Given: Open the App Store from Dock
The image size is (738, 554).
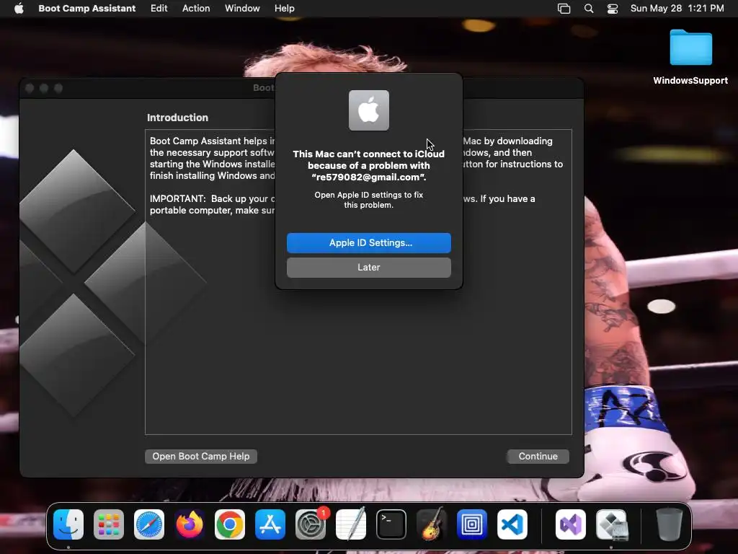Looking at the screenshot, I should pos(270,524).
